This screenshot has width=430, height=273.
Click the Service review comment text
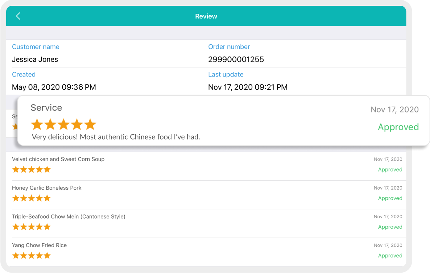coord(116,137)
